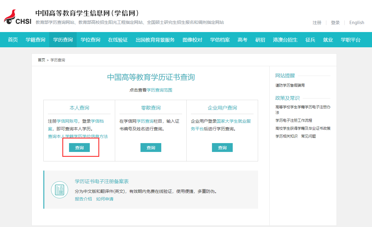
Task: Open 在线验证 in the navigation bar
Action: point(118,40)
